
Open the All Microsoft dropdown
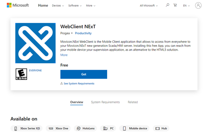(149, 6)
